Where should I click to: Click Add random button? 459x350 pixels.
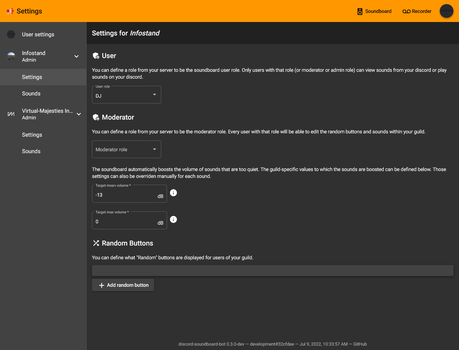(123, 285)
